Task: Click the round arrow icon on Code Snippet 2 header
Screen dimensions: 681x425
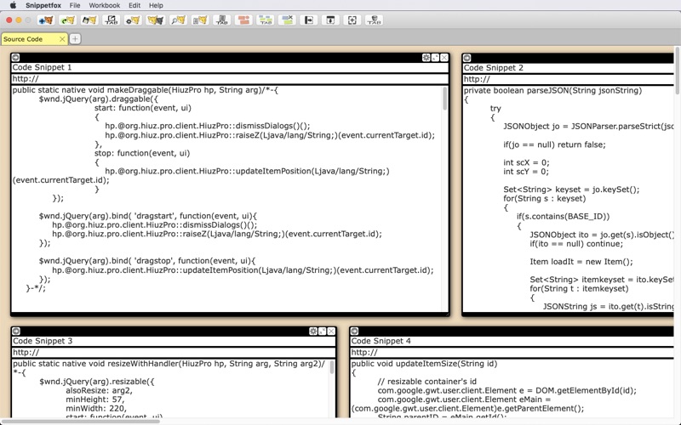Action: click(466, 58)
